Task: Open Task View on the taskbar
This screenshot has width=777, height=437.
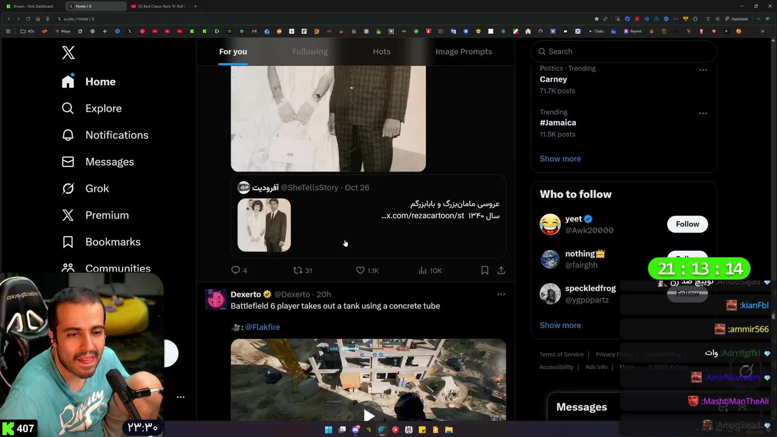Action: 342,430
